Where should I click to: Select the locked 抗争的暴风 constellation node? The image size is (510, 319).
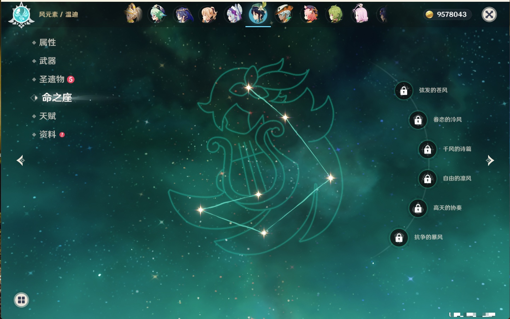coord(399,238)
